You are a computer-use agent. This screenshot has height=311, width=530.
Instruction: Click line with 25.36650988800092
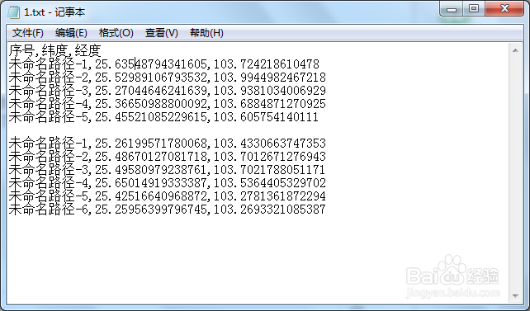(x=168, y=104)
